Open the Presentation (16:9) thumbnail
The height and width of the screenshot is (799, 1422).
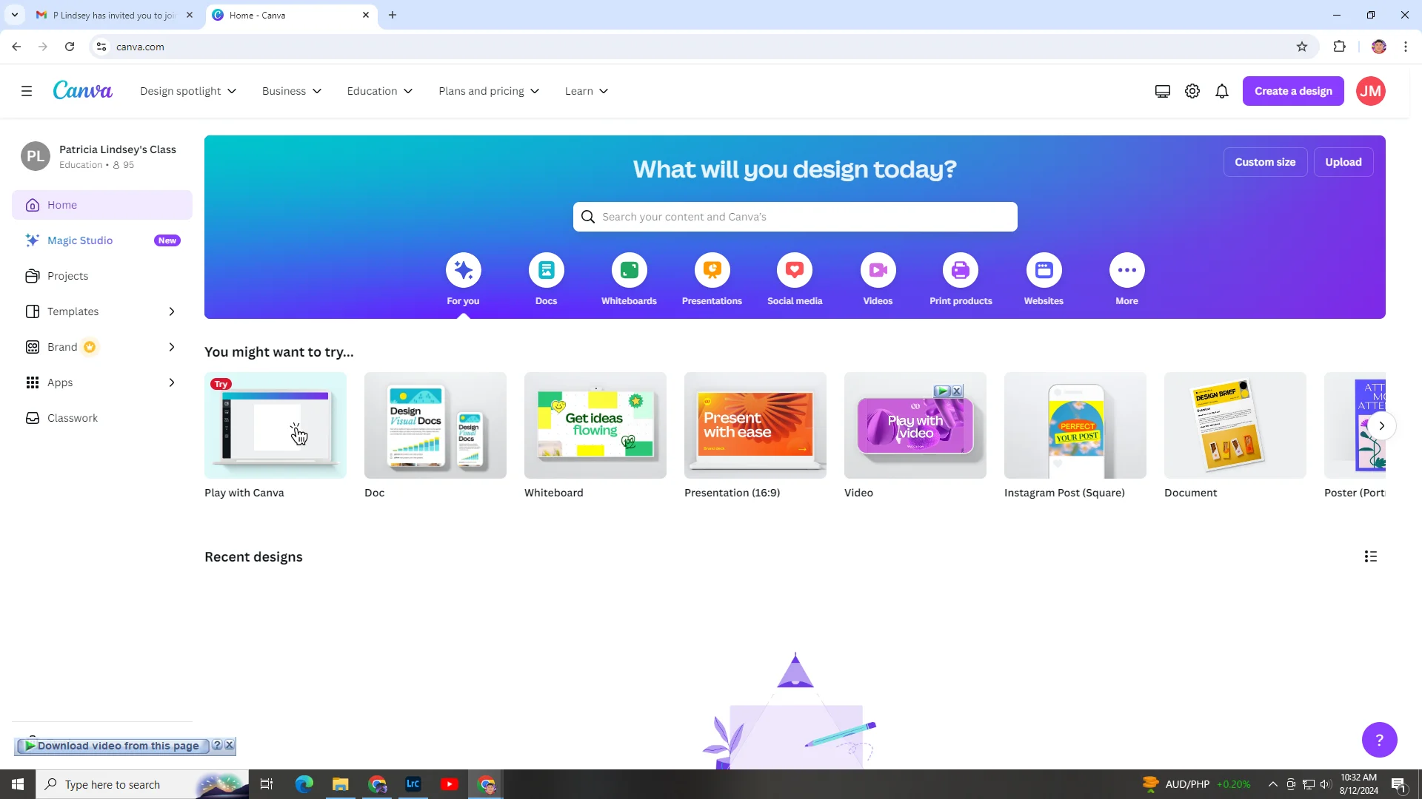click(755, 425)
